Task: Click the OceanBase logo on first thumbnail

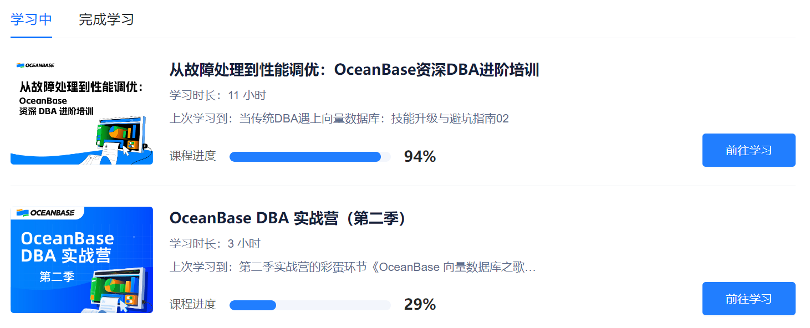Action: (x=35, y=65)
